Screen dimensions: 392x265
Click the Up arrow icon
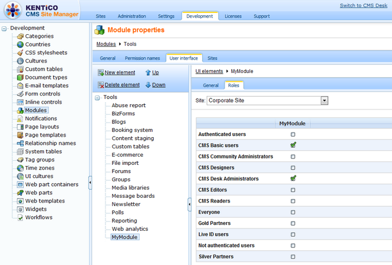pyautogui.click(x=148, y=72)
